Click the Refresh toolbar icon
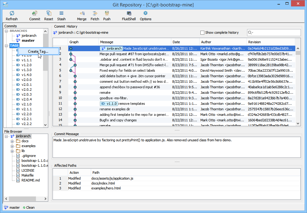 [12, 13]
